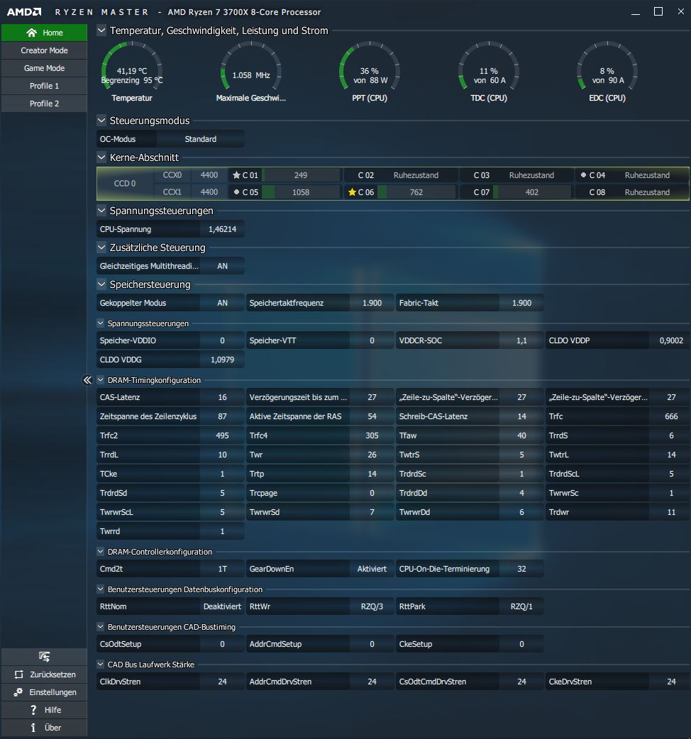
Task: Click the AMD logo in title bar
Action: click(24, 12)
